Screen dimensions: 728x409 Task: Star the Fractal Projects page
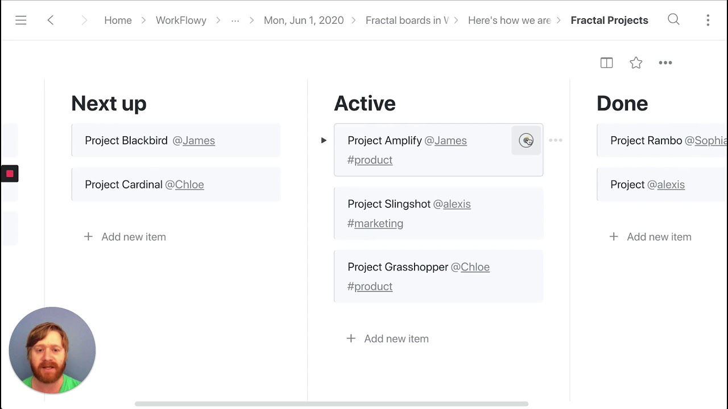(636, 63)
